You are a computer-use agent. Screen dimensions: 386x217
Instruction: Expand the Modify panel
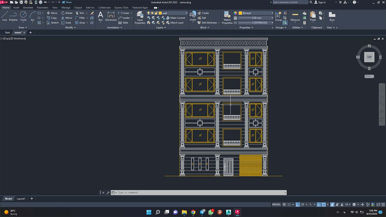click(71, 28)
